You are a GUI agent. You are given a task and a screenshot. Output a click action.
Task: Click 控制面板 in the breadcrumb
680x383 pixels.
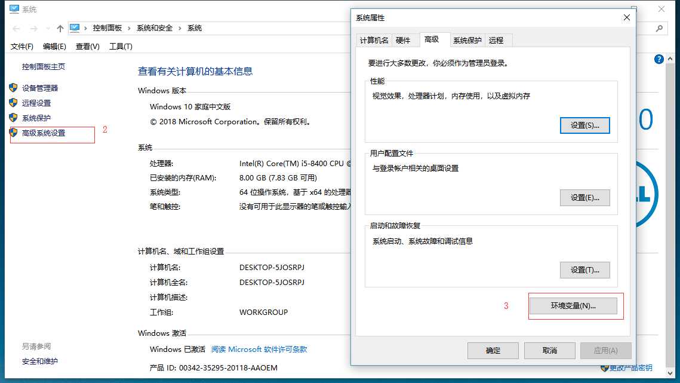[x=107, y=28]
